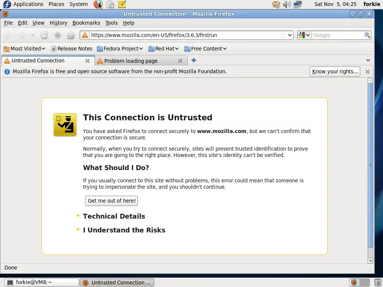Open the Most Visited bookmarks folder
383x287 pixels.
pos(25,49)
